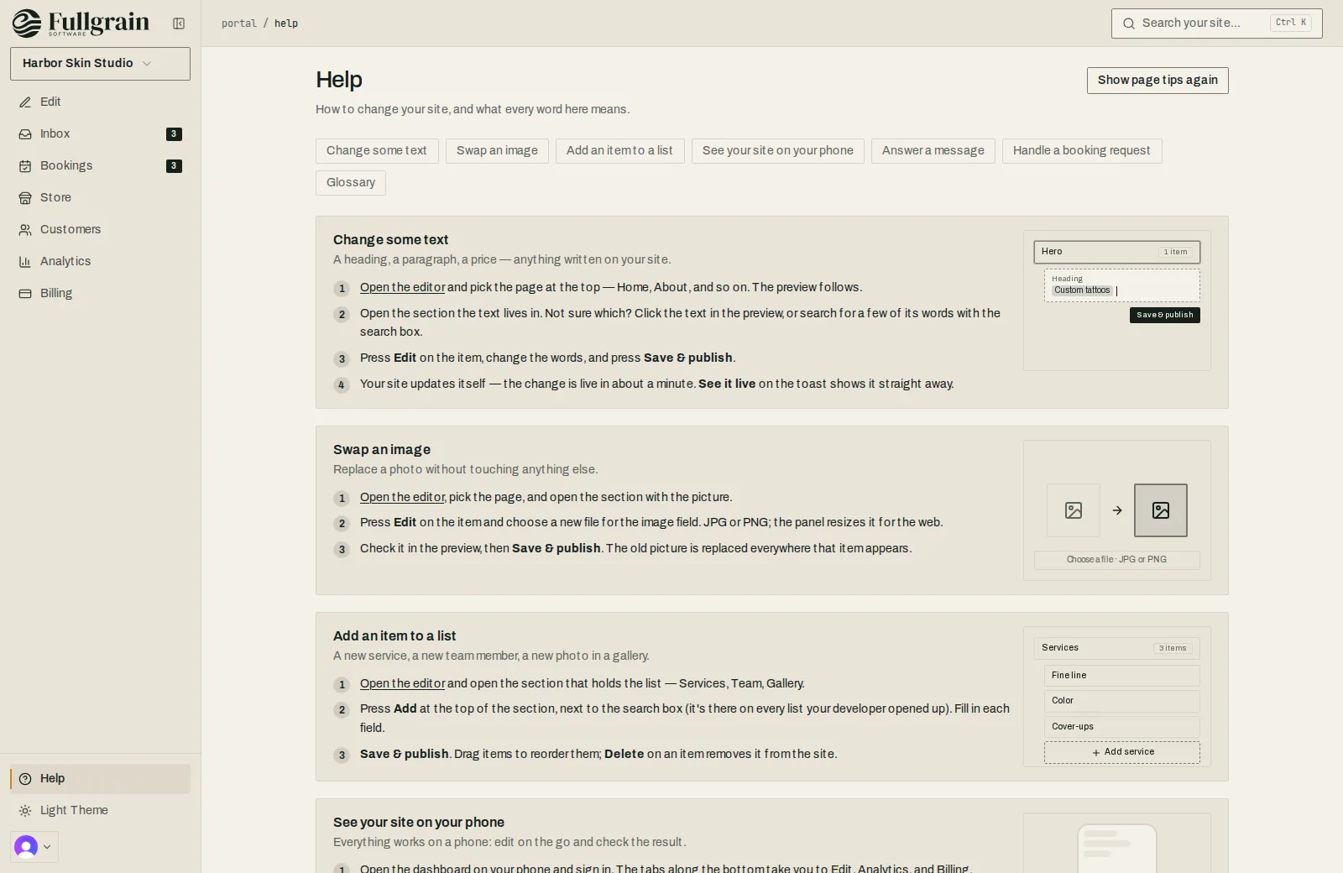Click Show page tips again button
This screenshot has height=873, width=1343.
(1157, 81)
